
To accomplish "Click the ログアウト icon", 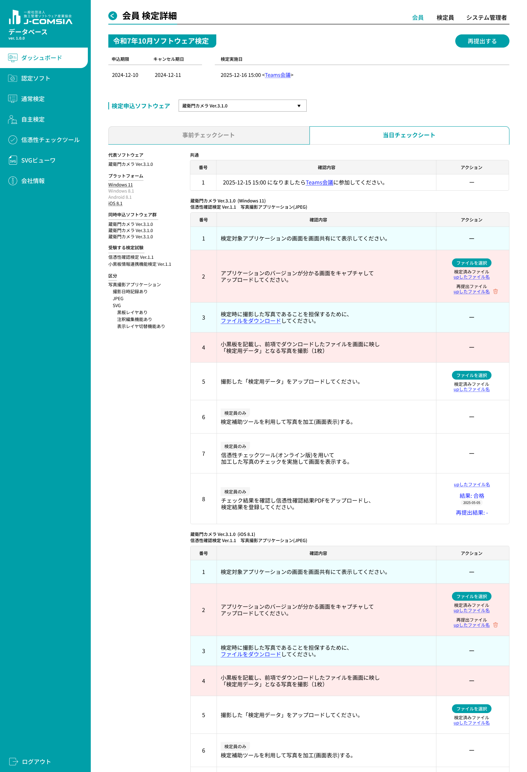I will click(14, 761).
